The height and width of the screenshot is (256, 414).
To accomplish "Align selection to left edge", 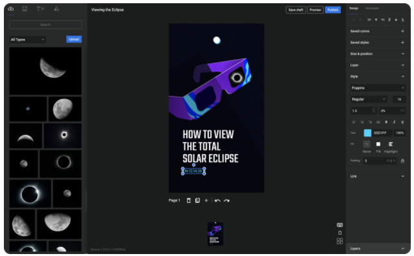I will pos(369,20).
